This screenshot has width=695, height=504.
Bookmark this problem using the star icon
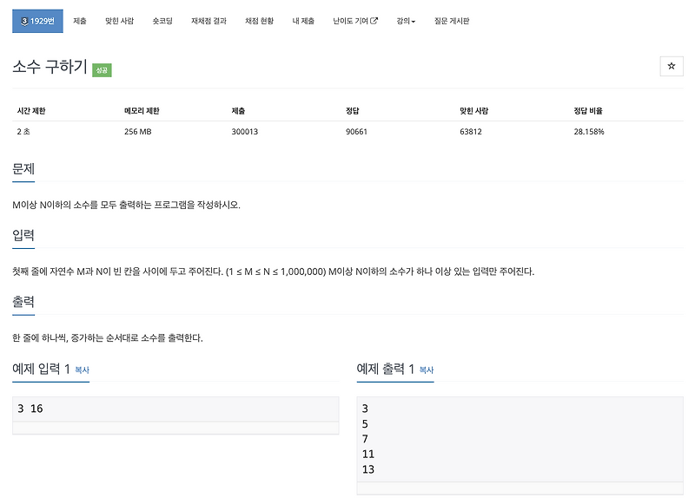coord(671,66)
